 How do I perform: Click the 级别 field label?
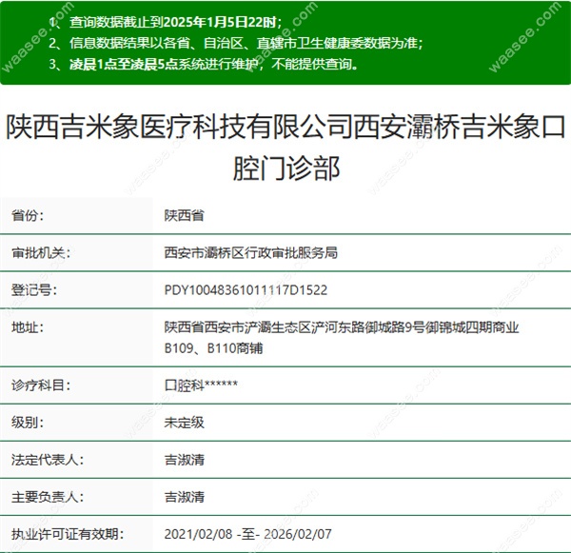(x=28, y=423)
